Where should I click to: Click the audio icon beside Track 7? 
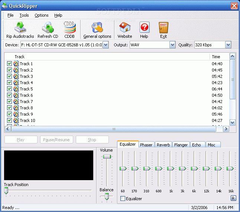click(16, 102)
